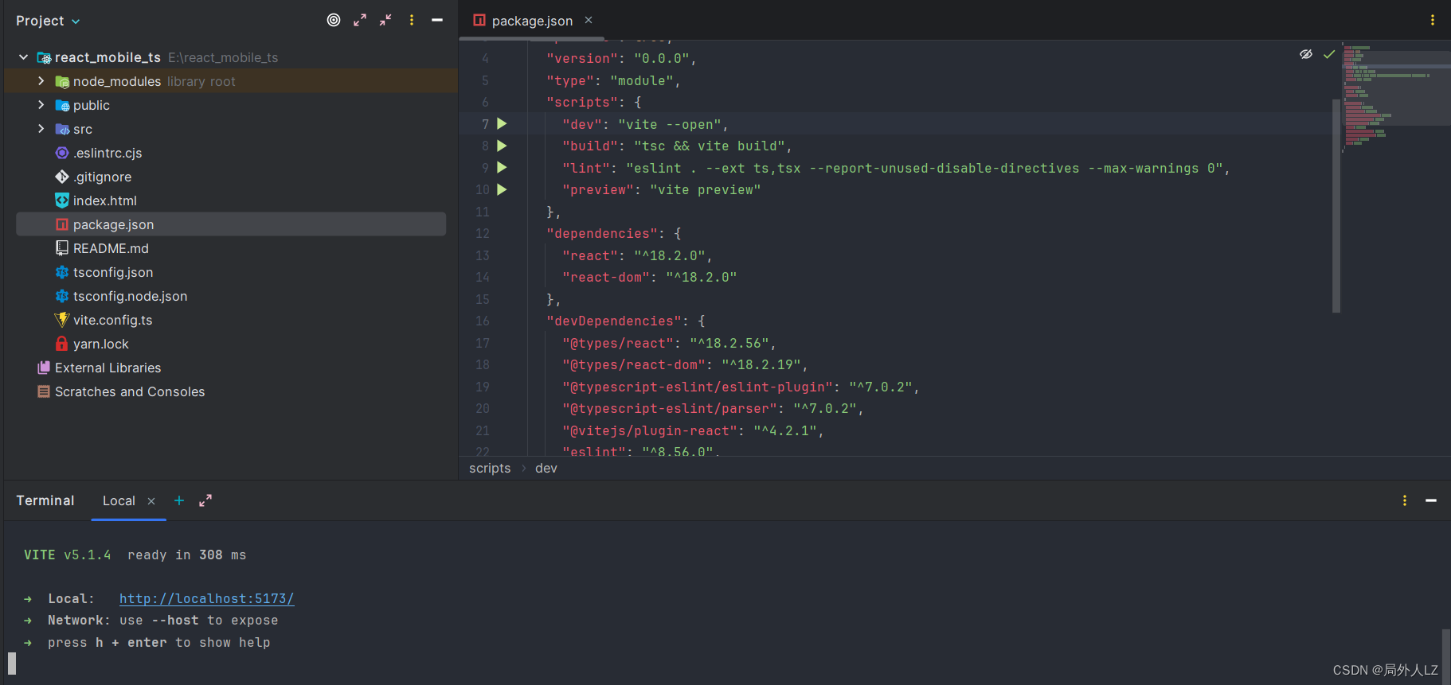Viewport: 1451px width, 685px height.
Task: Open tsconfig.json file
Action: (x=112, y=272)
